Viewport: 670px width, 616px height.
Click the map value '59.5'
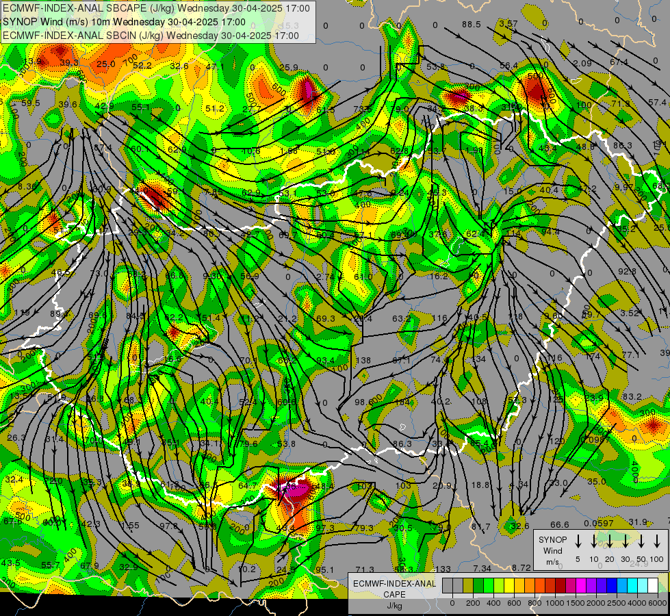tap(31, 103)
